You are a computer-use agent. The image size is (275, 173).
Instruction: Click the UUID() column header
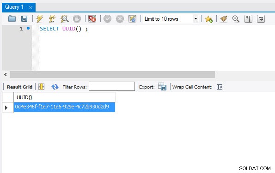click(64, 97)
